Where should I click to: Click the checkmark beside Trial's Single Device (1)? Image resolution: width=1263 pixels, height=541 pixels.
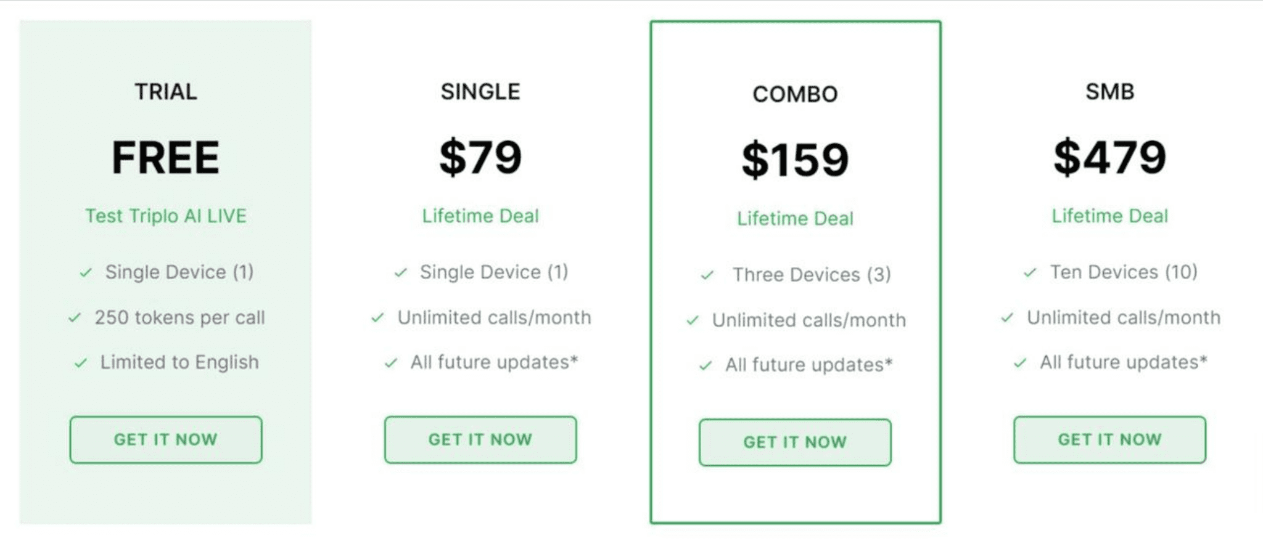[x=86, y=272]
